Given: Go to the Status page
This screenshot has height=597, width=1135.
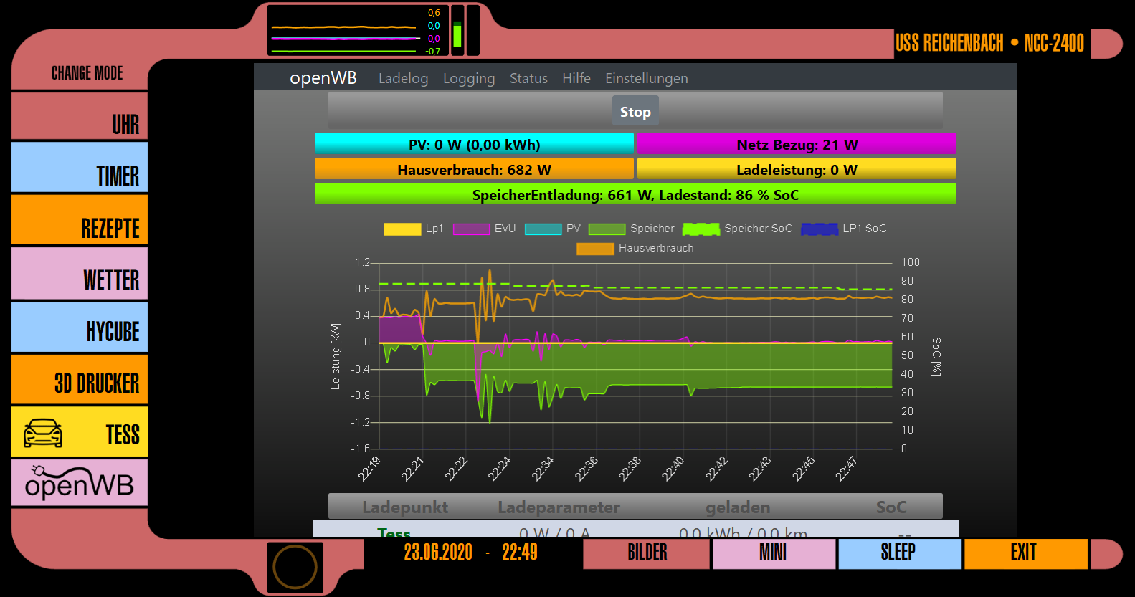Looking at the screenshot, I should pos(528,78).
